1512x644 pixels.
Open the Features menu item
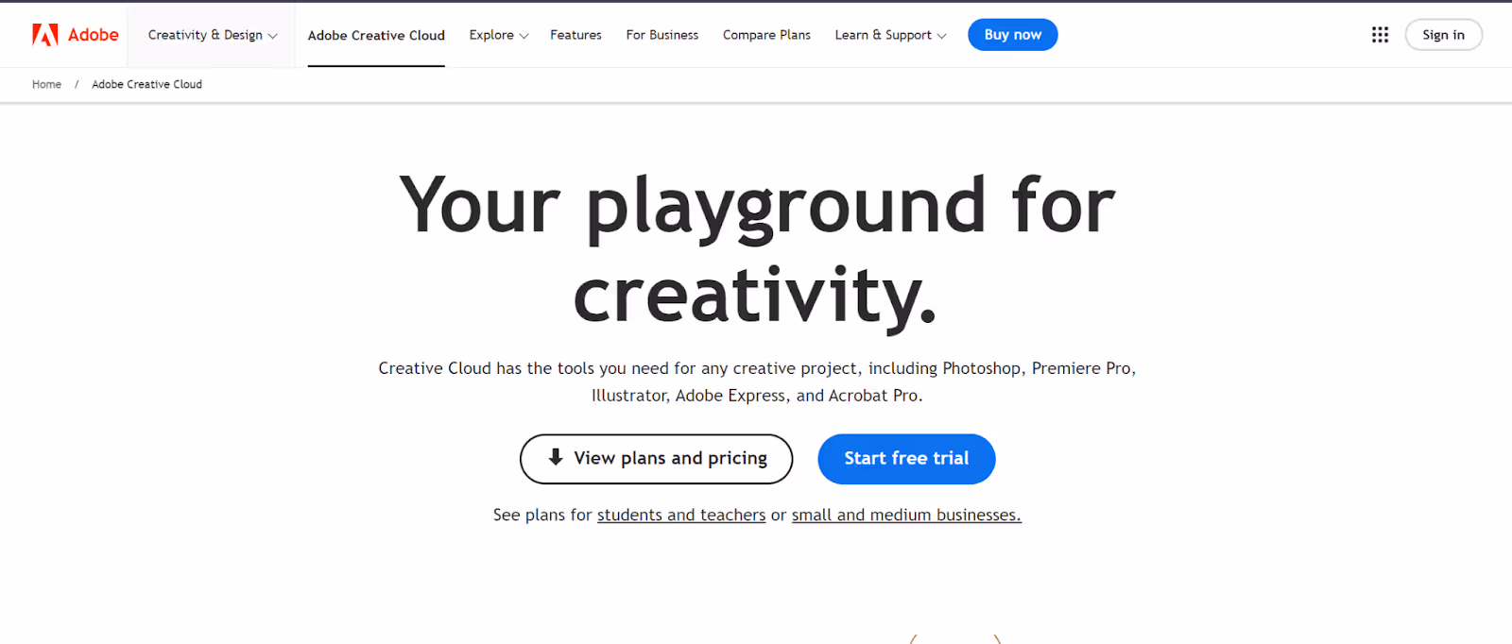tap(576, 35)
